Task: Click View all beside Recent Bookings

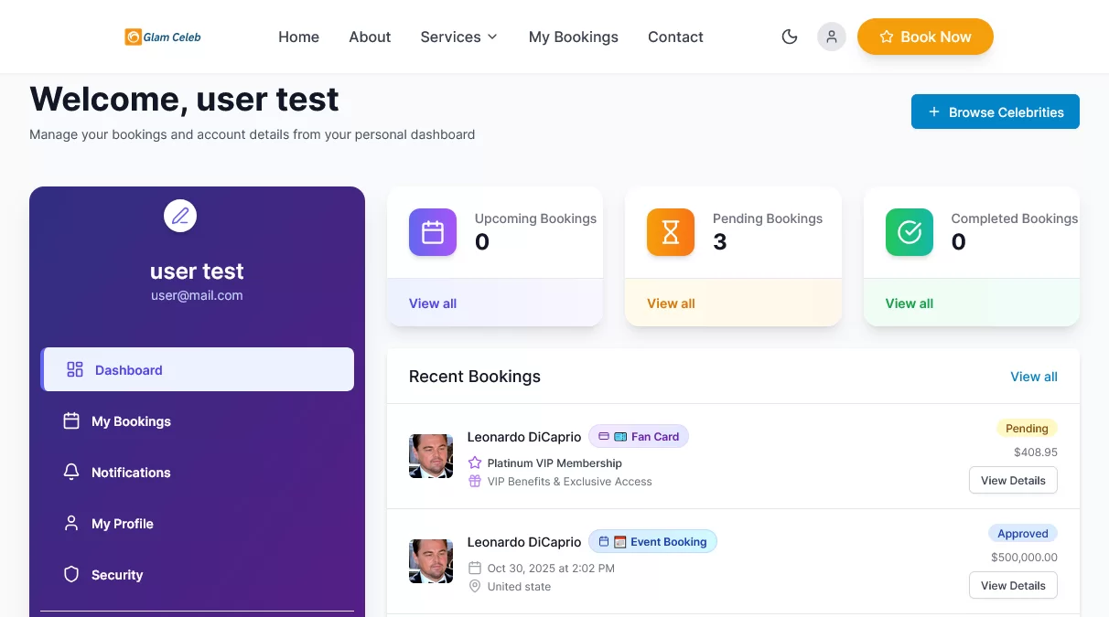Action: pos(1033,377)
